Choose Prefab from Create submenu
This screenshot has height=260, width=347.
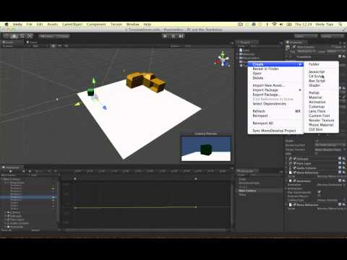pyautogui.click(x=314, y=92)
